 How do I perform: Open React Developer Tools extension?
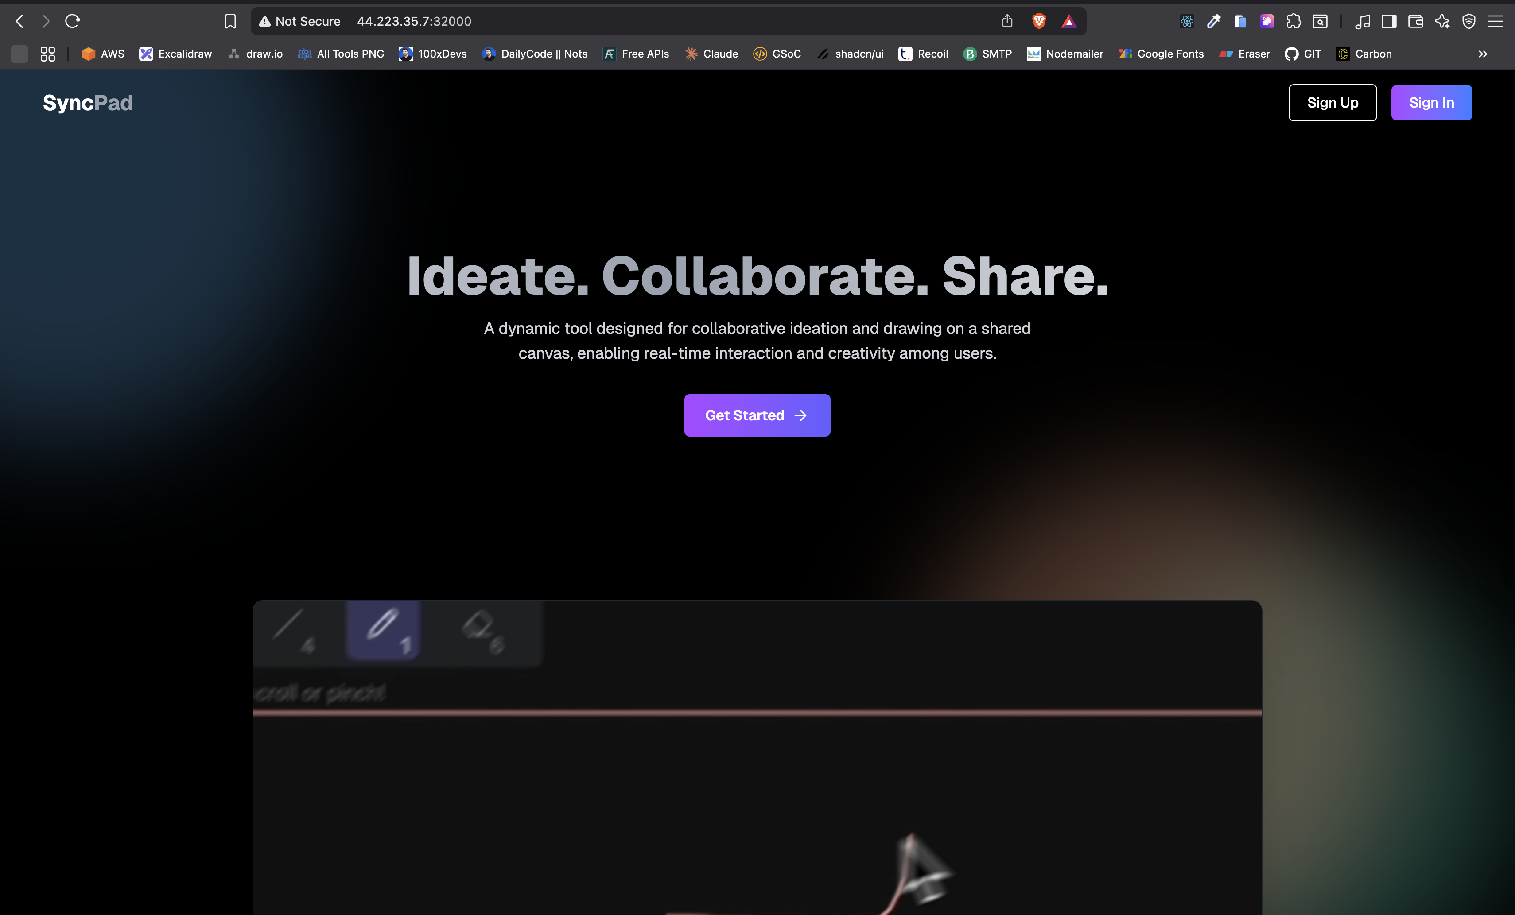tap(1187, 22)
